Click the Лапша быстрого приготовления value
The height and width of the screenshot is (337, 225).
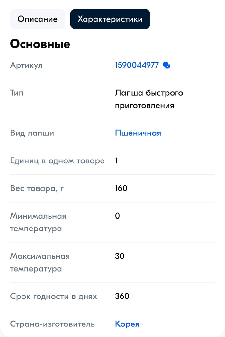pos(149,99)
